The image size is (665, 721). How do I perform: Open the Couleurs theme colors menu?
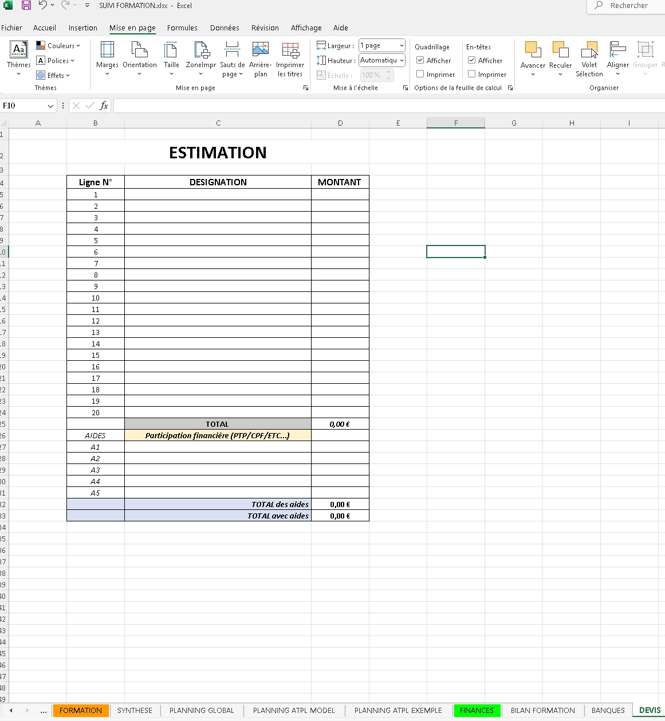pos(58,45)
